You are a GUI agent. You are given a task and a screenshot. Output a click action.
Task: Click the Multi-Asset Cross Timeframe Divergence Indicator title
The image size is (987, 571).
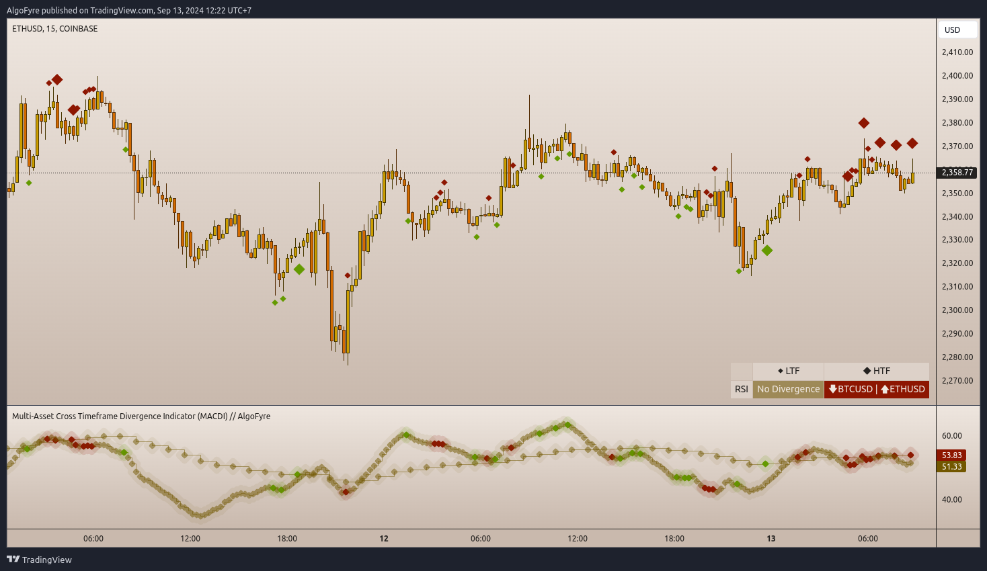click(x=141, y=416)
